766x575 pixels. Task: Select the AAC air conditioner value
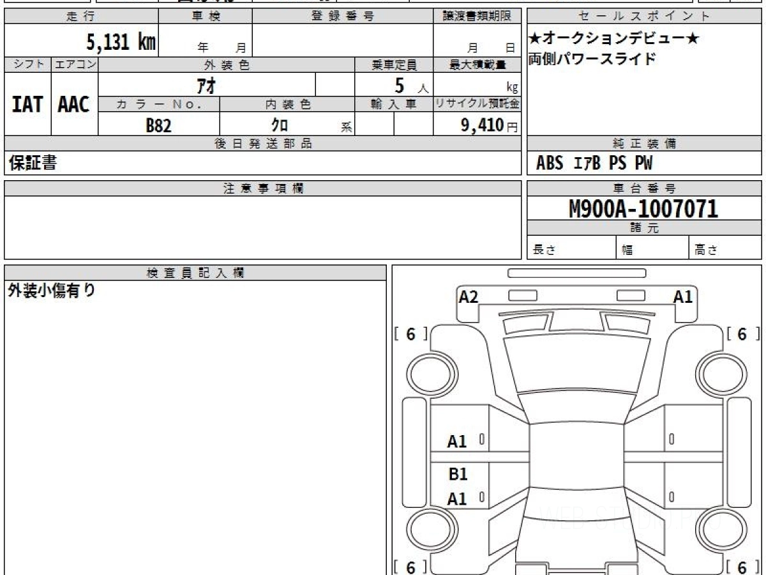click(x=74, y=104)
